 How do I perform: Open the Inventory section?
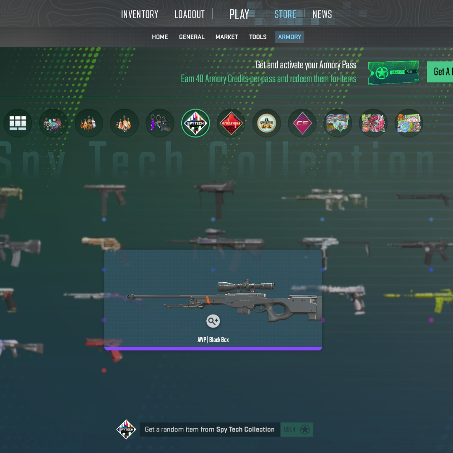140,14
